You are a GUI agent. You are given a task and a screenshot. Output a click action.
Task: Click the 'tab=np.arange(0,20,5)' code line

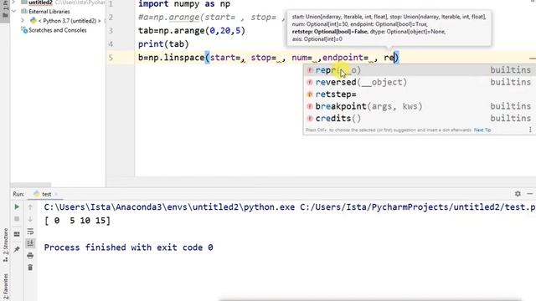click(x=192, y=31)
